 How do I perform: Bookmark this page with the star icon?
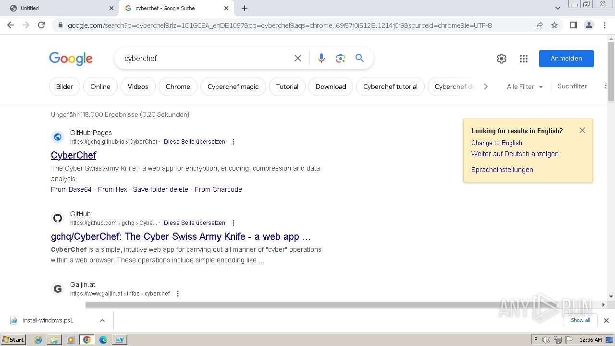554,25
